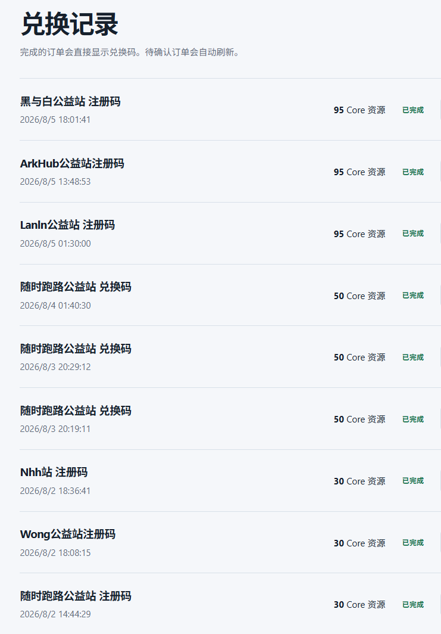The width and height of the screenshot is (441, 634).
Task: Select the 随时跑路公益站 注册码 entry title
Action: click(76, 596)
